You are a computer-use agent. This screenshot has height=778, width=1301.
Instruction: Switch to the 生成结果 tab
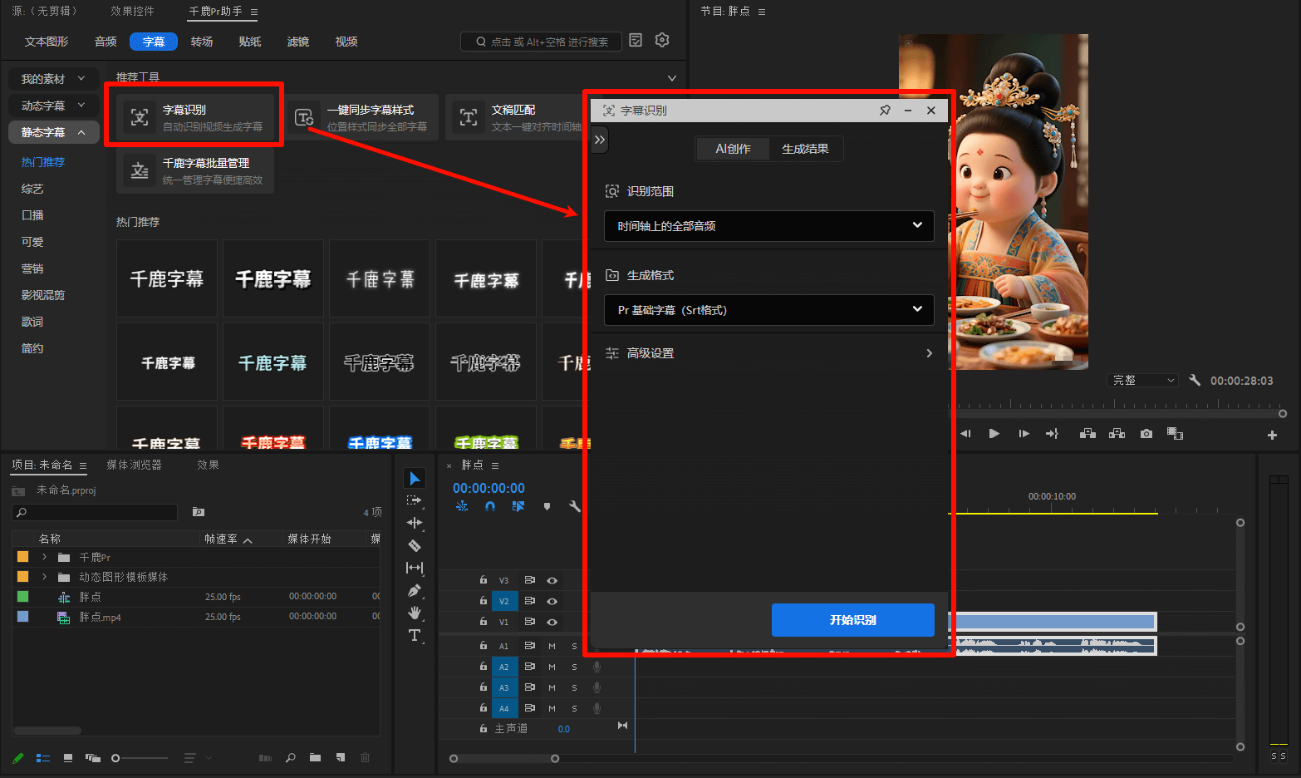[x=805, y=149]
